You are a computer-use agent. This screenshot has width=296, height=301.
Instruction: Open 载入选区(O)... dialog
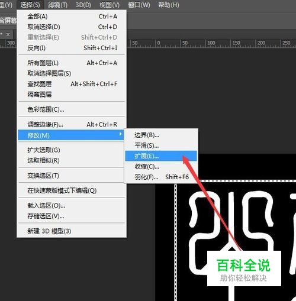click(72, 206)
